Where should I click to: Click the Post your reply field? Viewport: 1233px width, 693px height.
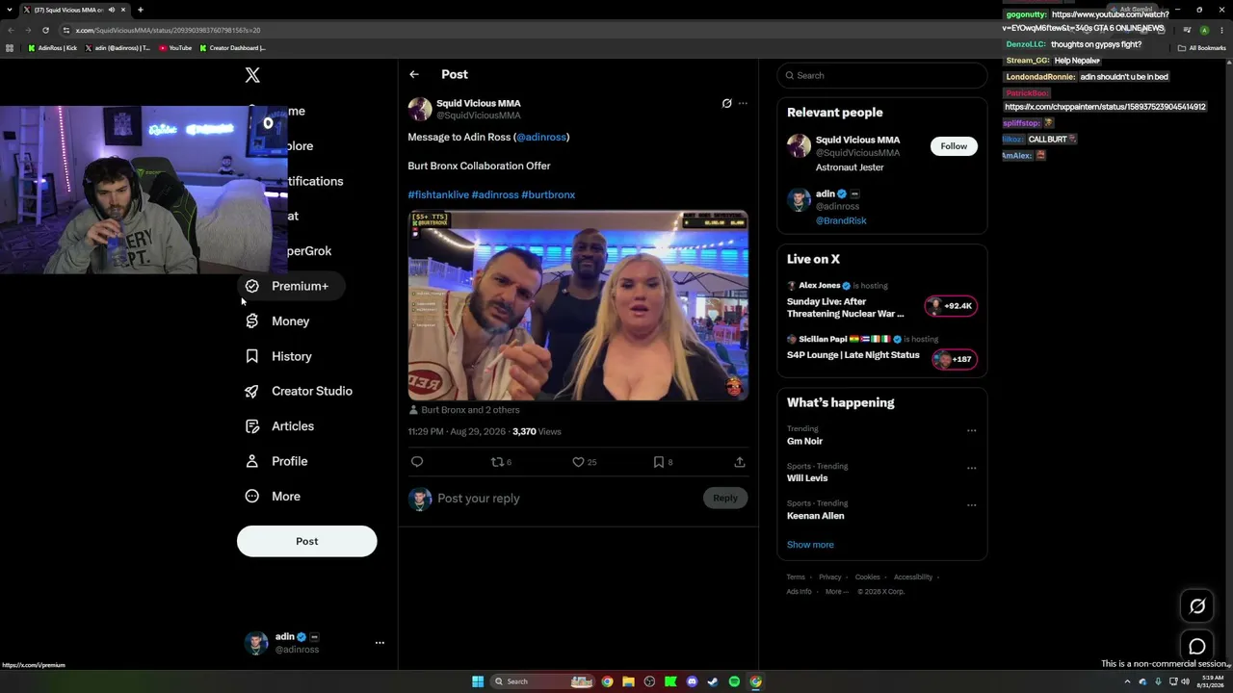tap(566, 498)
